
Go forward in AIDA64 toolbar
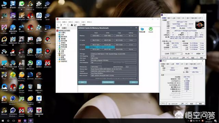(x=61, y=25)
